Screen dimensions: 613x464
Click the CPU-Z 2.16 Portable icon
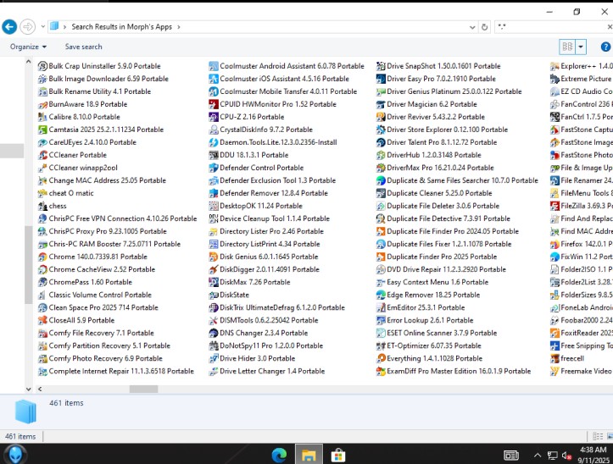tap(214, 117)
